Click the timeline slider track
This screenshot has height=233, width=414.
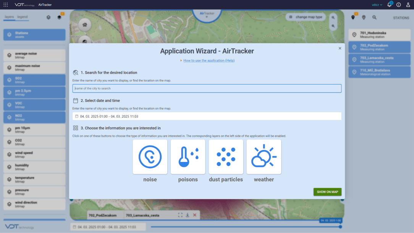[x=245, y=227]
